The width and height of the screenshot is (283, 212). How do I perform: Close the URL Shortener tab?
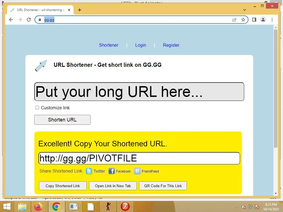pos(69,10)
